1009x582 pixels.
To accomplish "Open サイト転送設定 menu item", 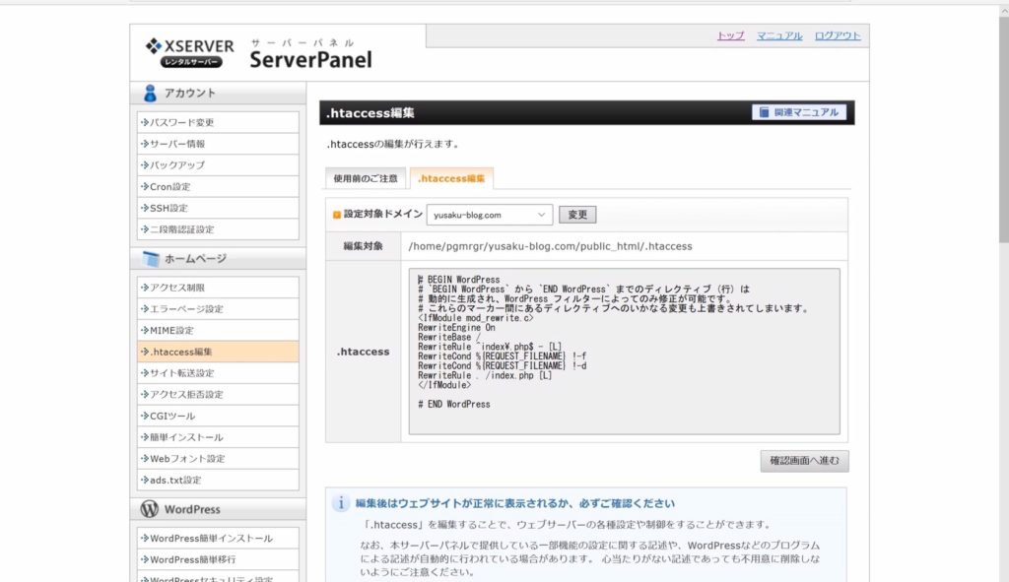I will [218, 373].
